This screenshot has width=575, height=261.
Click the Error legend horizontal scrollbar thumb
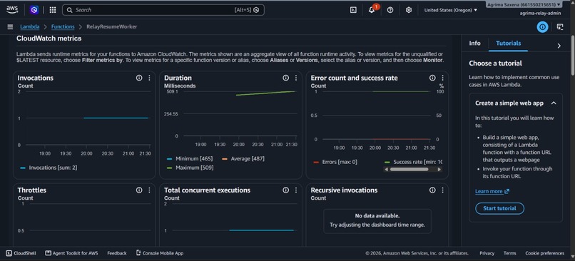pos(409,169)
